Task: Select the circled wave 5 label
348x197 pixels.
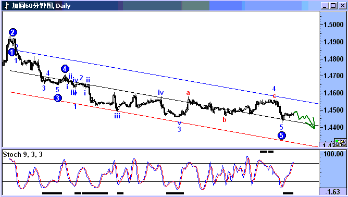Action: tap(282, 136)
